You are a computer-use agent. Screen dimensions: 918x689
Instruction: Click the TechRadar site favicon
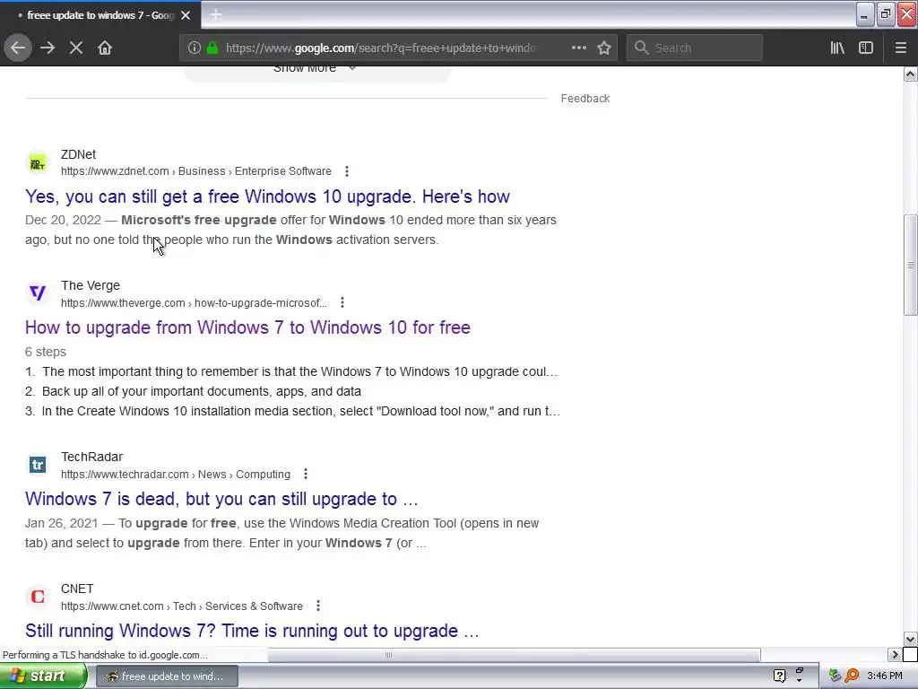click(x=38, y=465)
